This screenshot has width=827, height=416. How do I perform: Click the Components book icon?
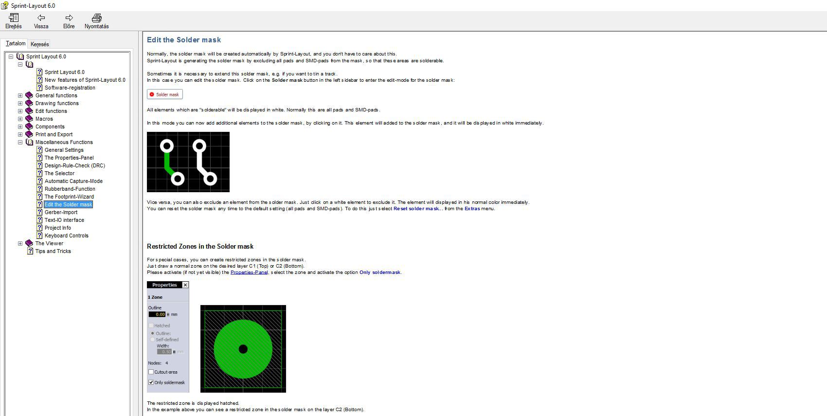pos(29,127)
